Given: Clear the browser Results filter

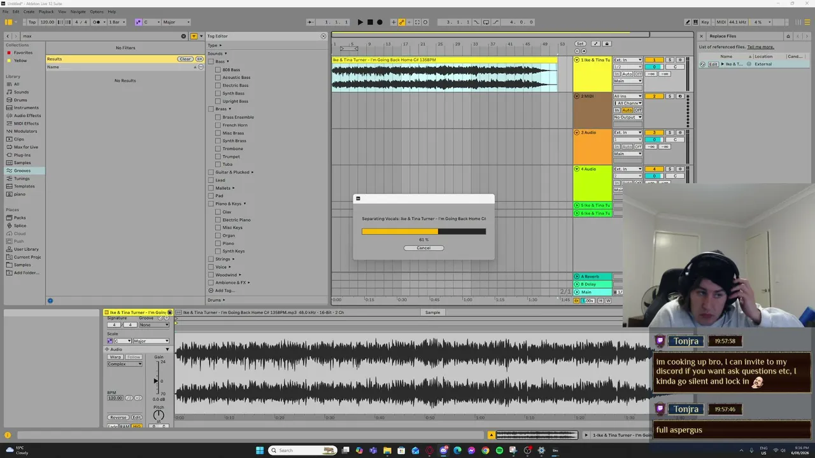Looking at the screenshot, I should (x=185, y=59).
